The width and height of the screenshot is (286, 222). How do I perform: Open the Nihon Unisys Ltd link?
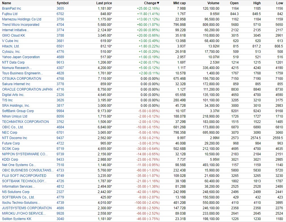pos(14,116)
